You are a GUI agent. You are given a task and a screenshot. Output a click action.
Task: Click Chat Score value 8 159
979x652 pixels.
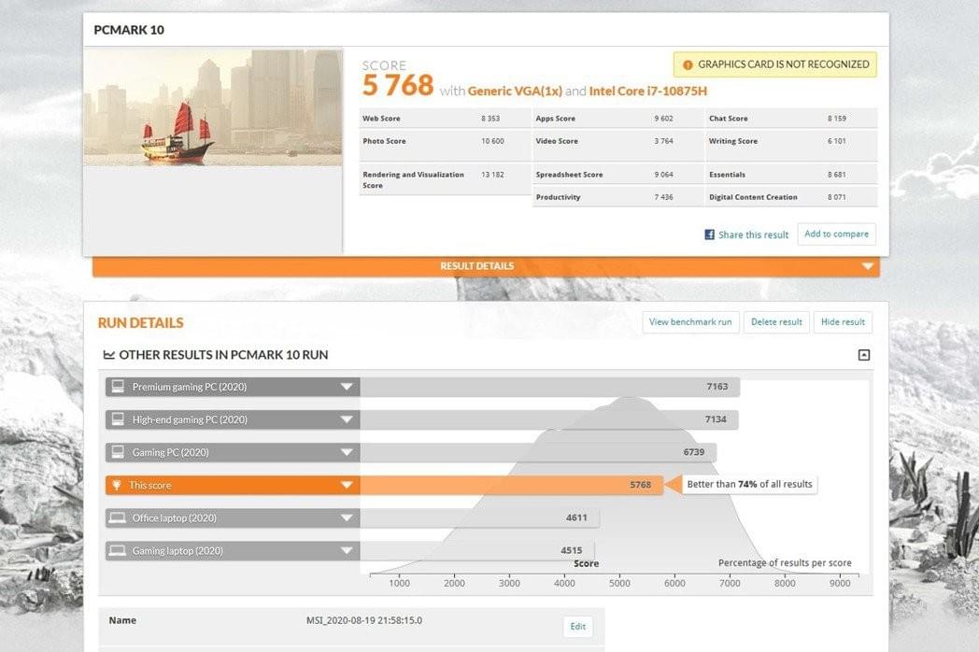point(837,118)
